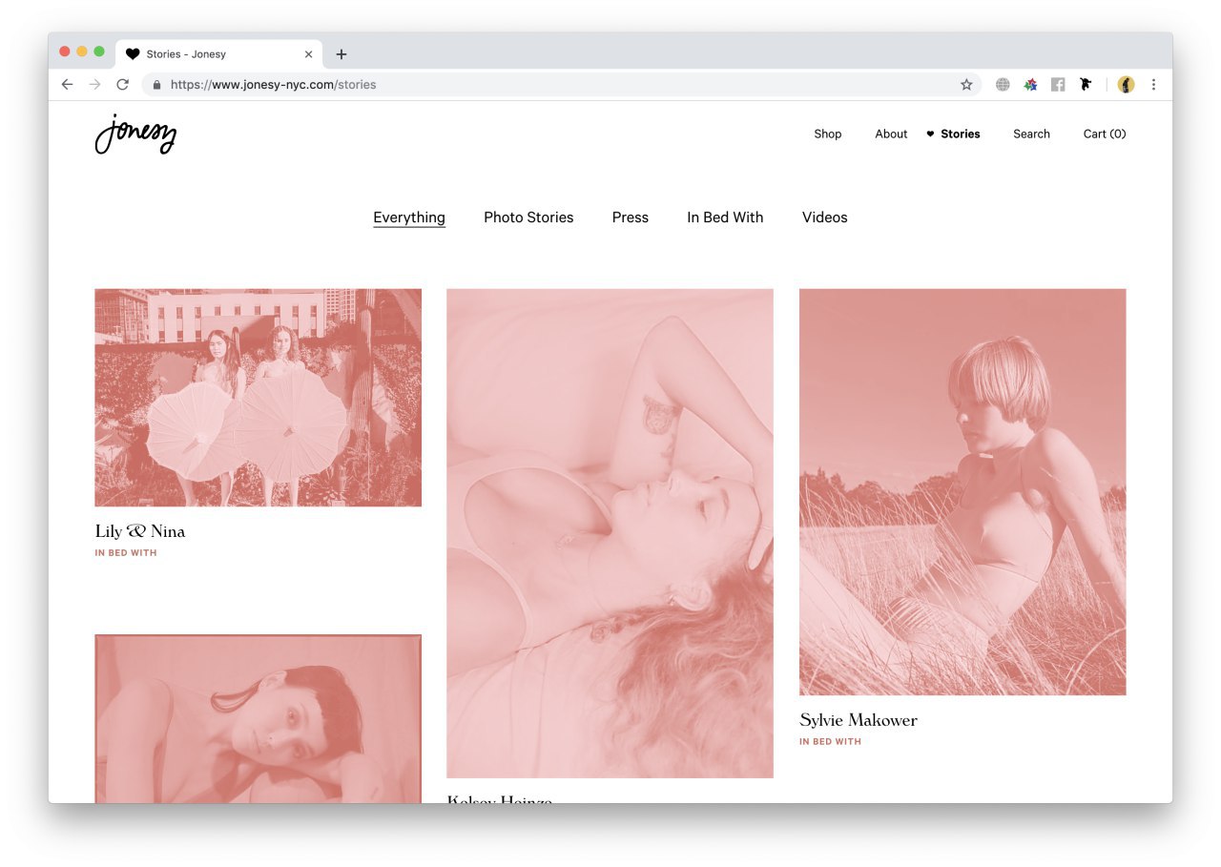Close the Stories - Jonesy tab
The image size is (1221, 867).
pos(308,54)
